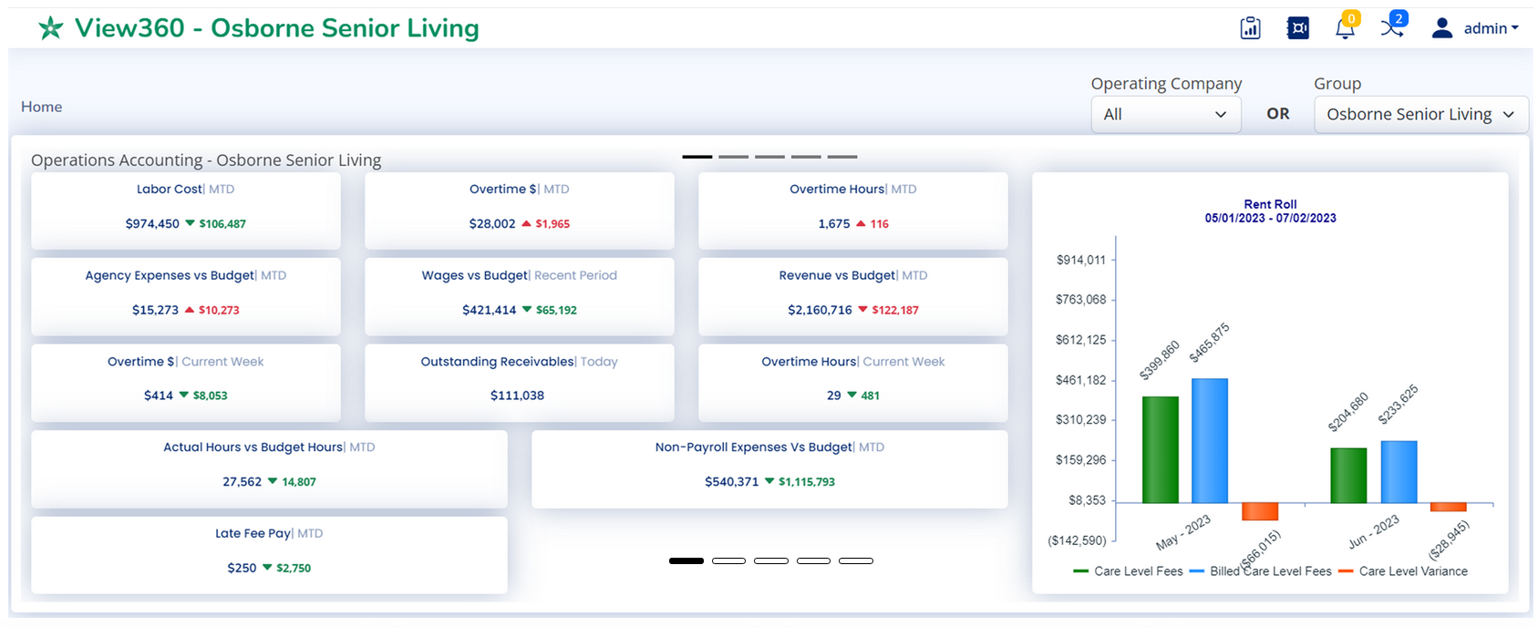Click May 2023 blue Billed Care bar
This screenshot has height=627, width=1538.
click(x=1210, y=440)
